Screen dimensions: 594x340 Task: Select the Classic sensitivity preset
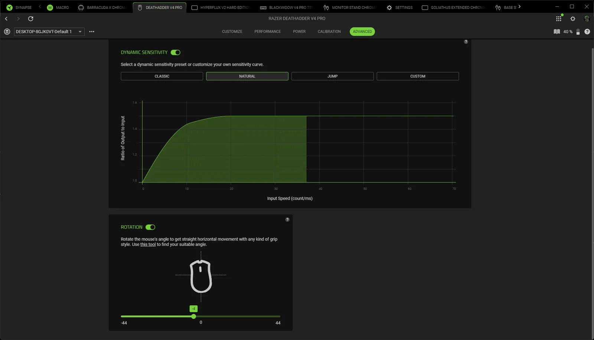tap(162, 76)
